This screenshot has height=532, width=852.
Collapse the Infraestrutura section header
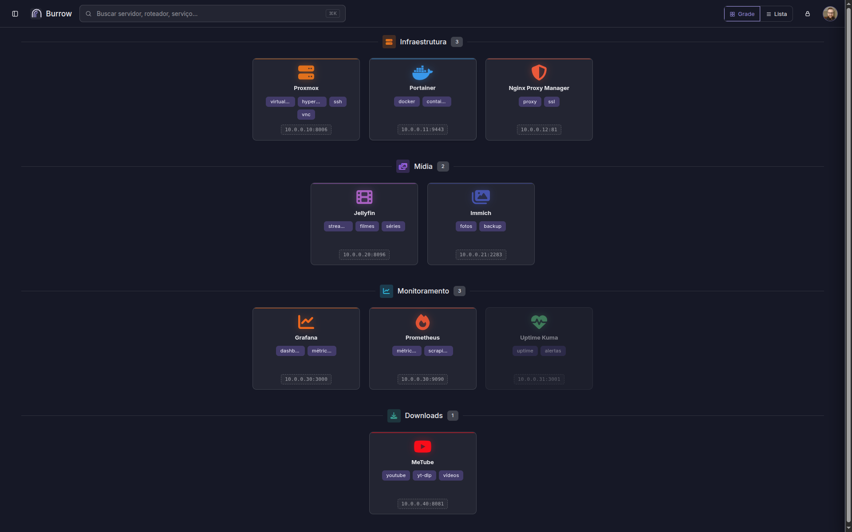click(422, 42)
